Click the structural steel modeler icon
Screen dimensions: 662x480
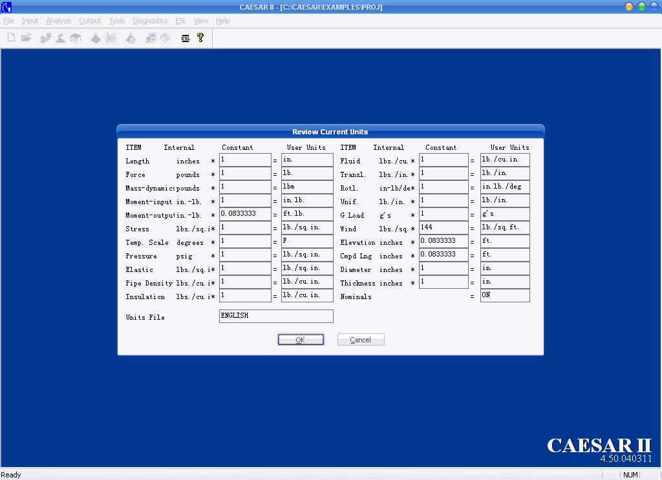tap(76, 38)
